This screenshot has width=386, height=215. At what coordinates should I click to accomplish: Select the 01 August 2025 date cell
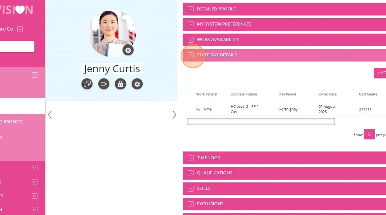point(327,109)
